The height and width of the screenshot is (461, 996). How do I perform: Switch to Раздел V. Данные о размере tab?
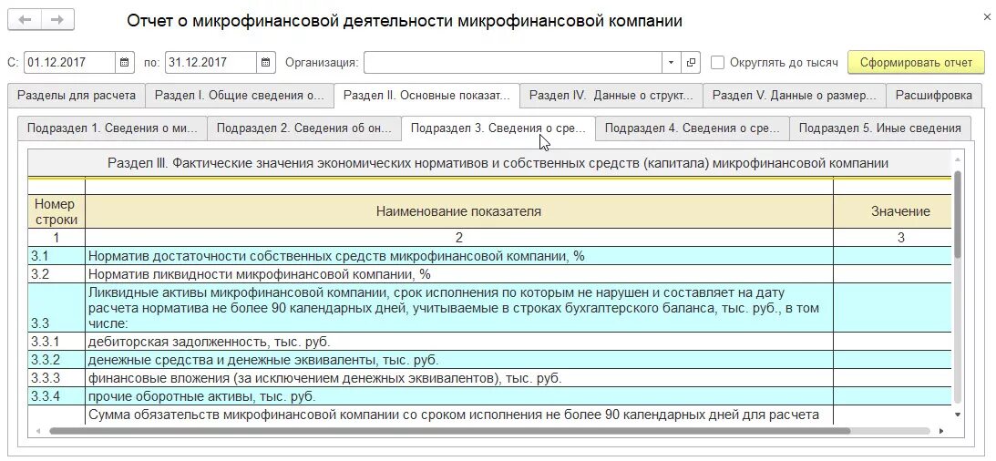[794, 96]
